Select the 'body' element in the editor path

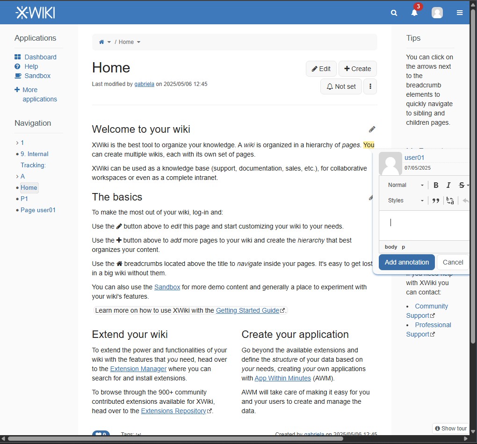[x=391, y=247]
